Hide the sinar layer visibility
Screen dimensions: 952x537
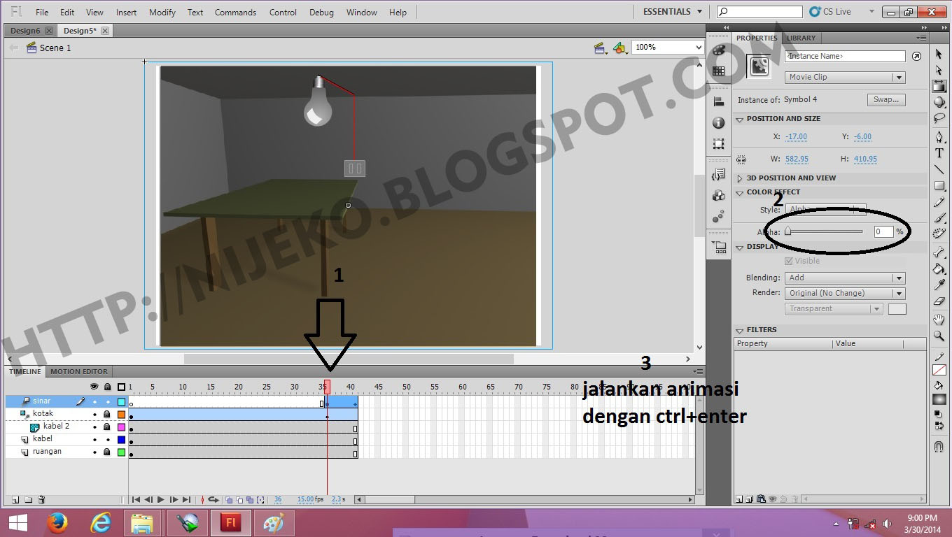(94, 401)
